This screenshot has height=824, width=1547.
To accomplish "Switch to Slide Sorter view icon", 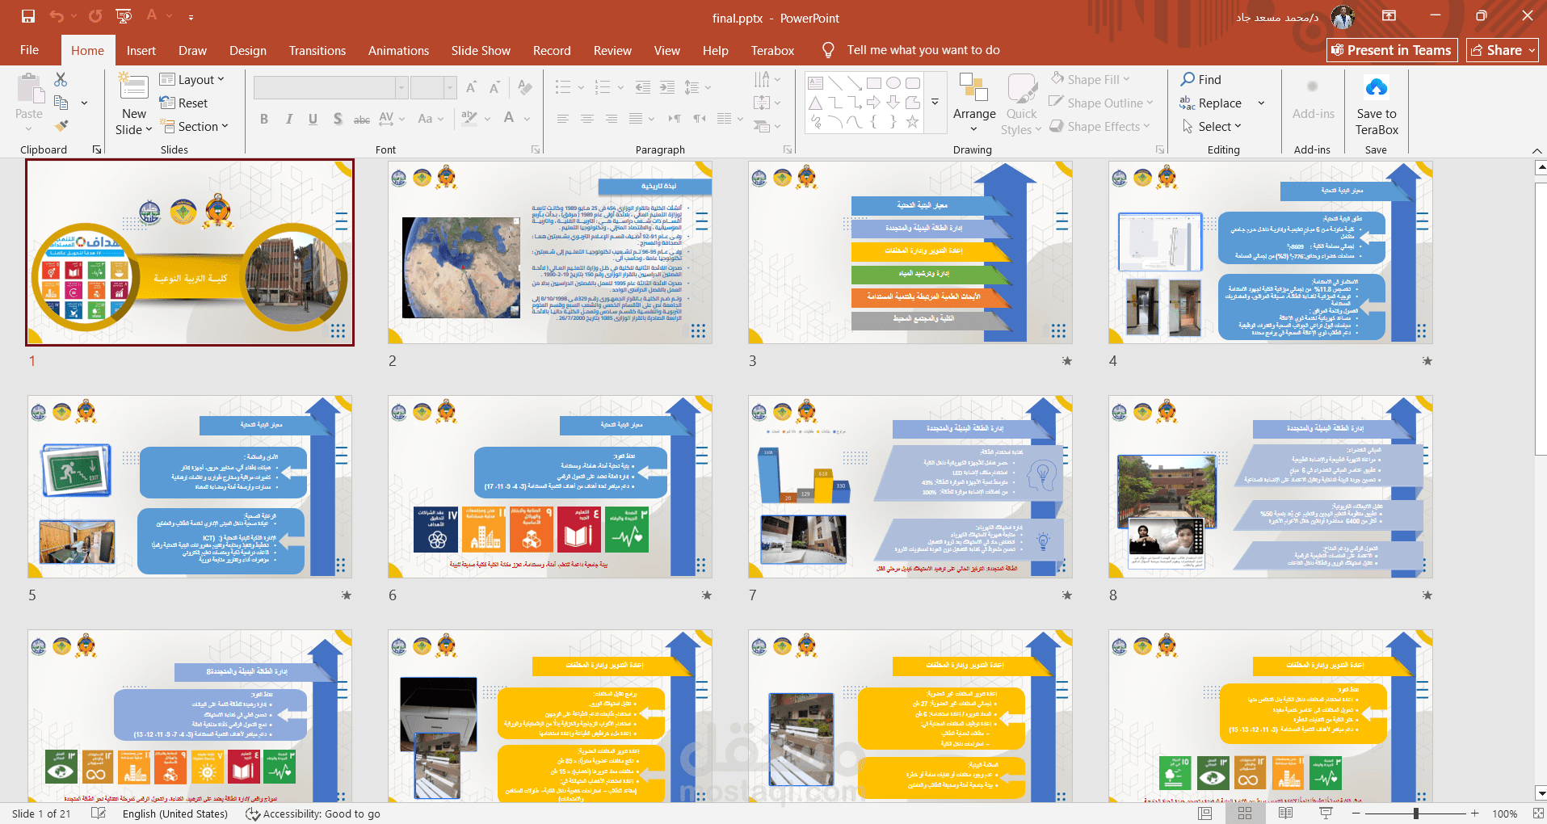I will [x=1245, y=813].
